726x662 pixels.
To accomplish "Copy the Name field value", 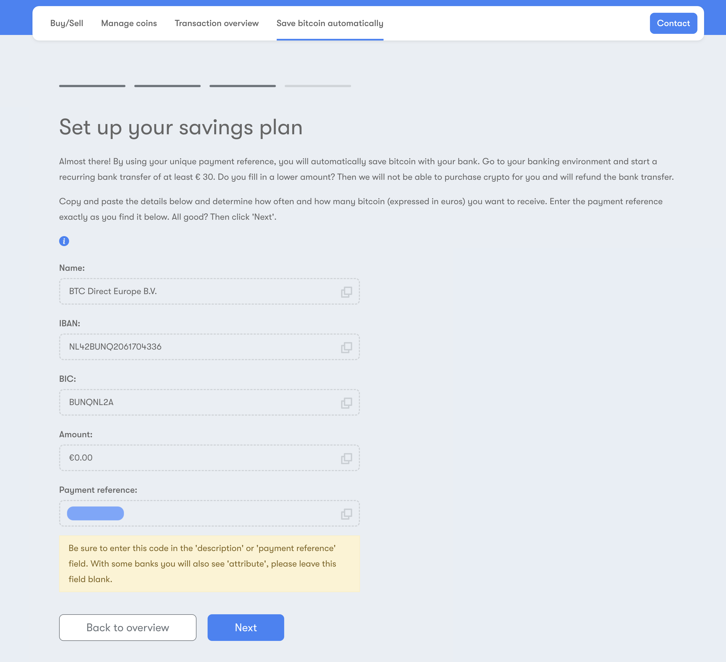I will tap(346, 292).
